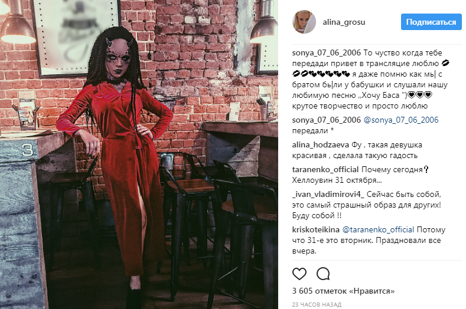The width and height of the screenshot is (466, 309).
Task: Visit taranenko_official commenter profile
Action: (x=325, y=169)
